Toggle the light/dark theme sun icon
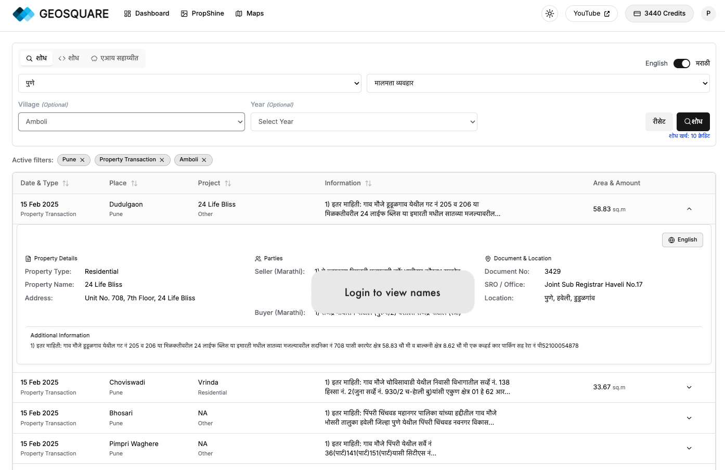This screenshot has height=470, width=725. click(x=549, y=14)
